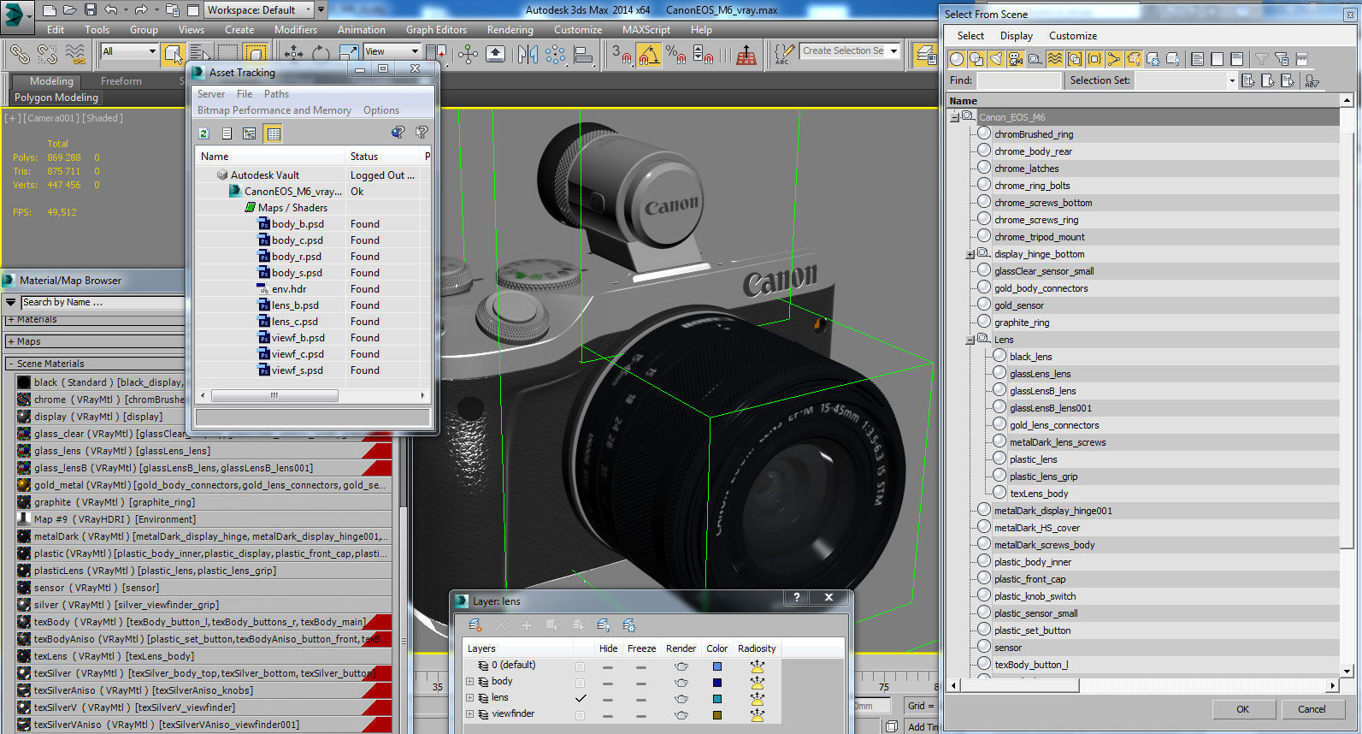The width and height of the screenshot is (1362, 734).
Task: Click the Select and Link chain icon
Action: pos(19,54)
